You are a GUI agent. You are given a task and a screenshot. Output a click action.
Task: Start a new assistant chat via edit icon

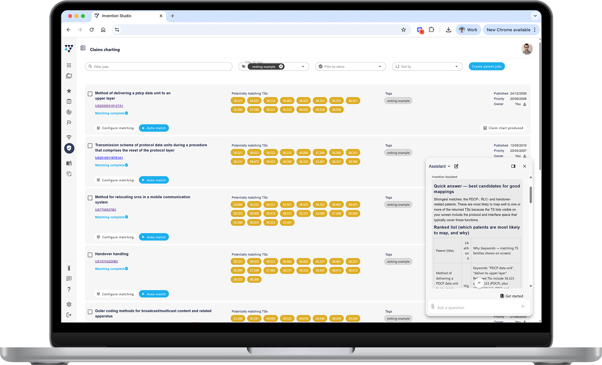click(456, 166)
